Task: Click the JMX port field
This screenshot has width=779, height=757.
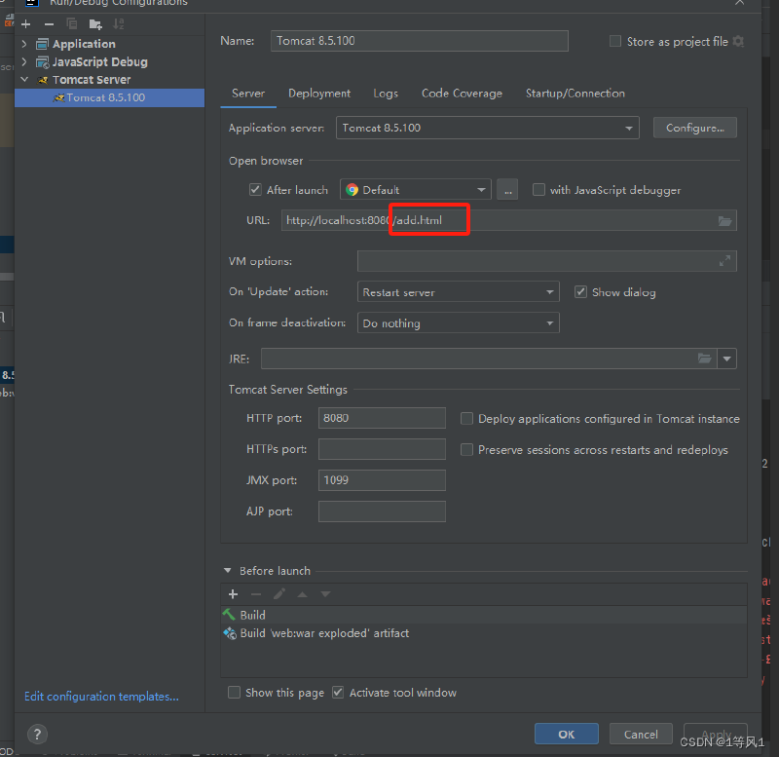Action: coord(382,480)
